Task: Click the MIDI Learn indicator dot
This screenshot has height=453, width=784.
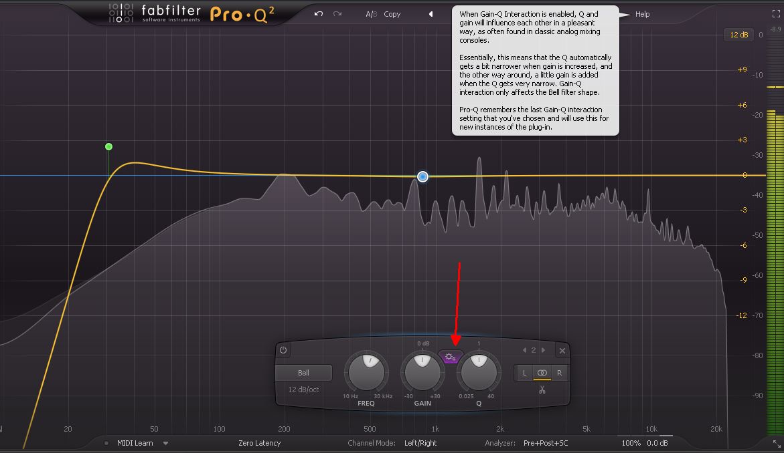Action: point(106,443)
